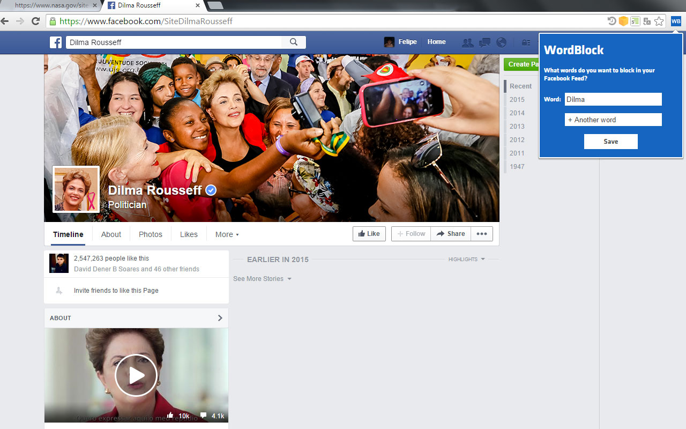
Task: Open Facebook notifications globe icon
Action: (502, 42)
